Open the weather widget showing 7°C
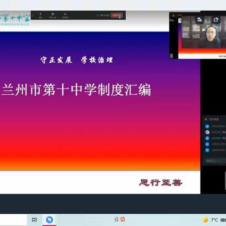The height and width of the screenshot is (226, 226). point(214,220)
